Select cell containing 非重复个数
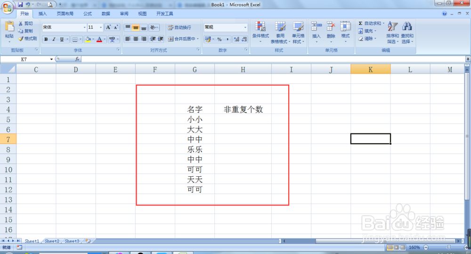Viewport: 471px width, 254px height. [243, 109]
